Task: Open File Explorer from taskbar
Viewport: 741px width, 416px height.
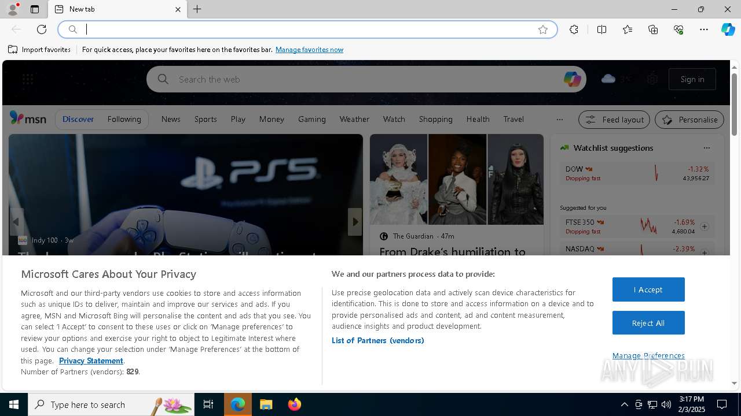Action: pos(266,404)
